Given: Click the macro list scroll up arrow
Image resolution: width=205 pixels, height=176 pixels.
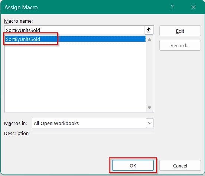Looking at the screenshot, I should (149, 40).
